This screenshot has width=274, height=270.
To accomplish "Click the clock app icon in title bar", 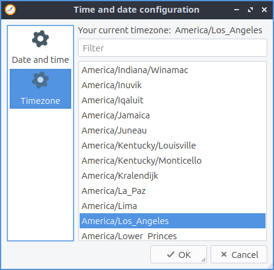I will (10, 10).
